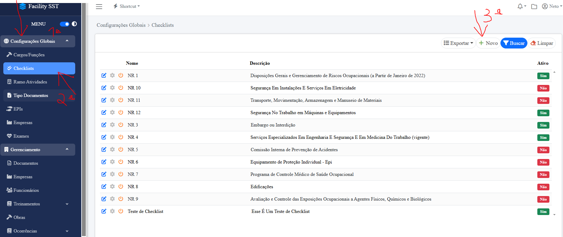Click the power icon for NR 12

pos(121,112)
